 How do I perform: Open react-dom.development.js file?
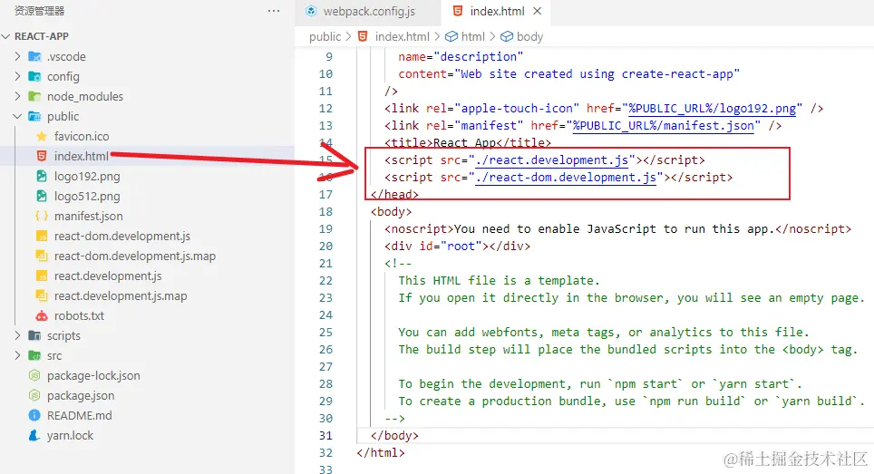point(122,237)
